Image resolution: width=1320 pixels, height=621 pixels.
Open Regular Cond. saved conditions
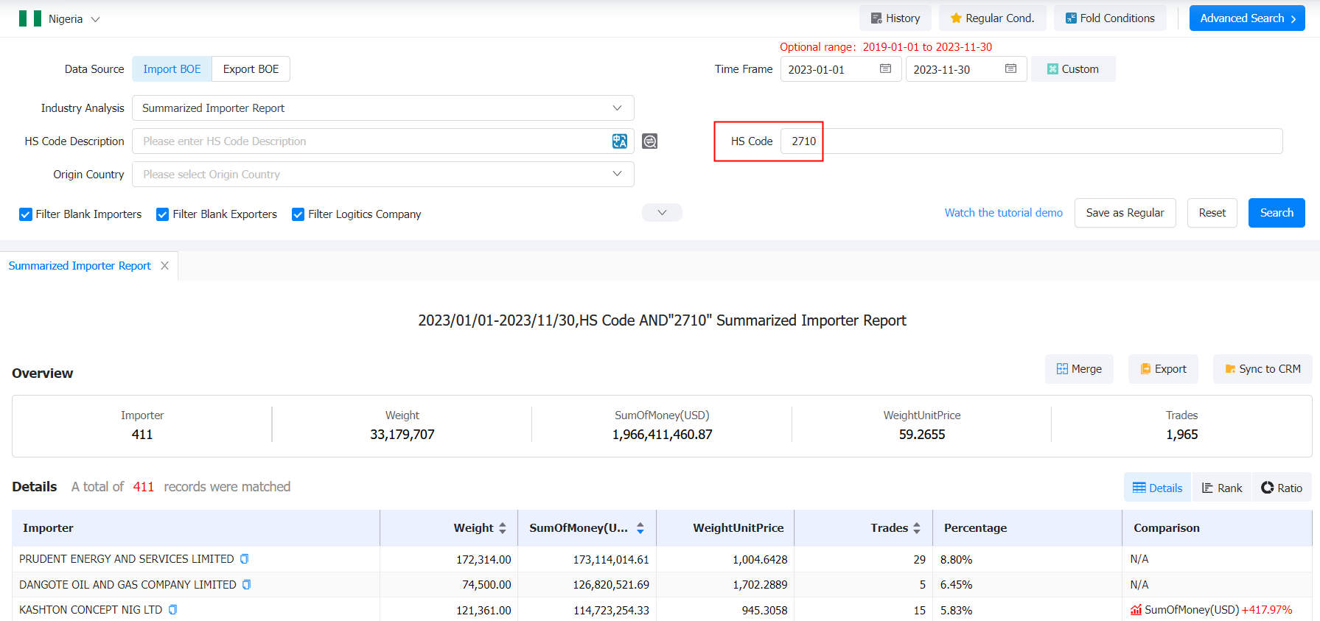(x=992, y=18)
